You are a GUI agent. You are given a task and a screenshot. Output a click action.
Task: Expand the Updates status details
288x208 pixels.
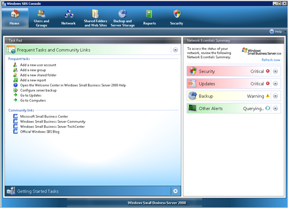click(x=275, y=84)
